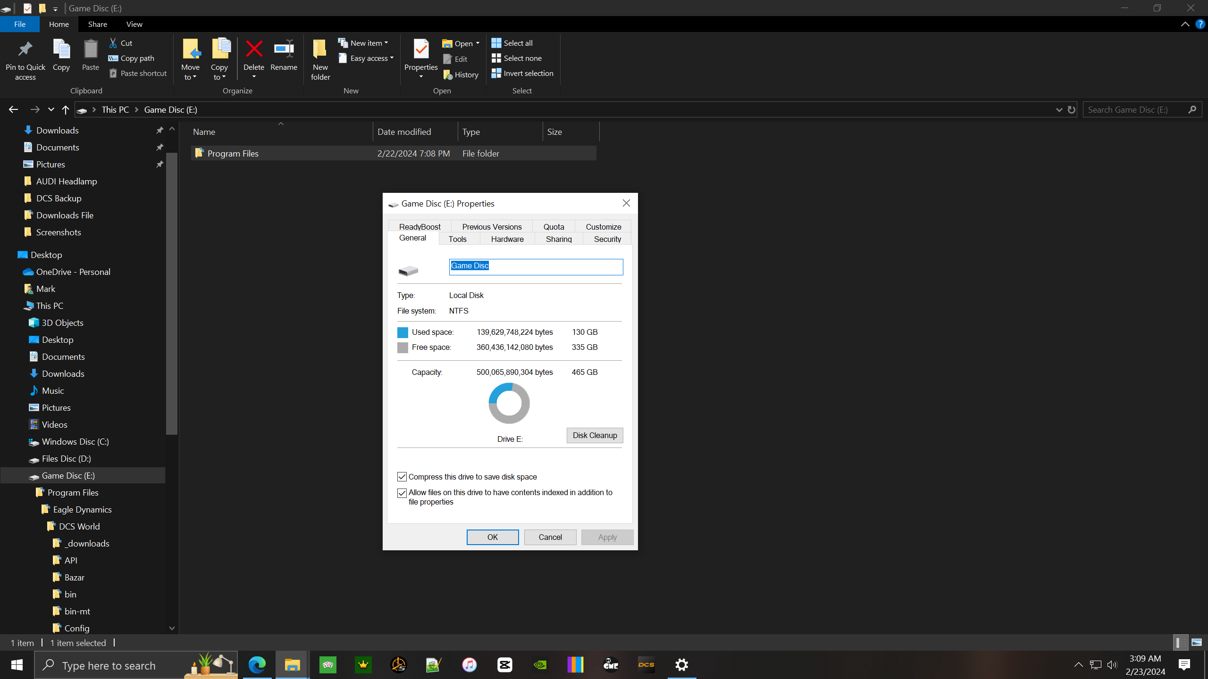Refresh the Game Disc folder view
This screenshot has width=1208, height=679.
1072,109
